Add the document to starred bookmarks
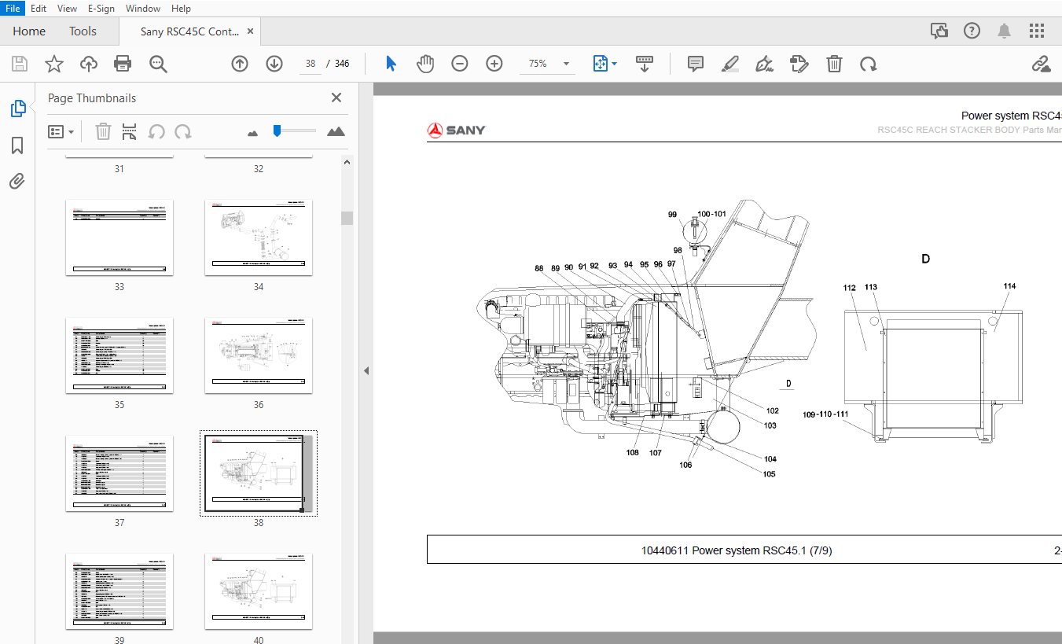 [54, 64]
